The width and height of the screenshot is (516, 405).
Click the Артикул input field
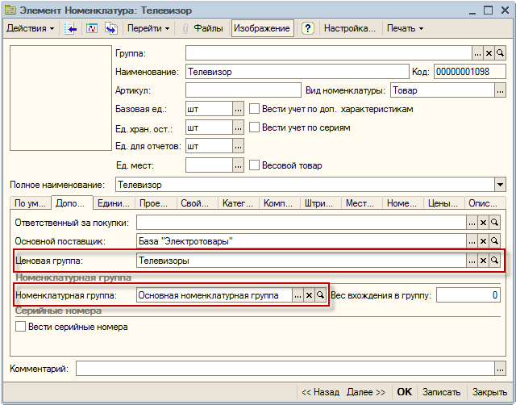[x=243, y=90]
